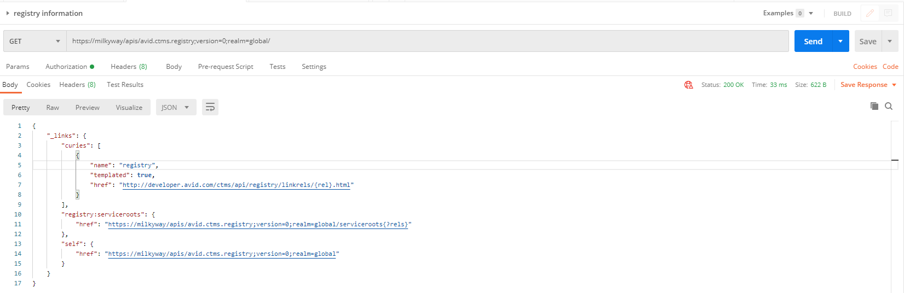Select the Visualize response view
904x293 pixels.
(x=129, y=108)
